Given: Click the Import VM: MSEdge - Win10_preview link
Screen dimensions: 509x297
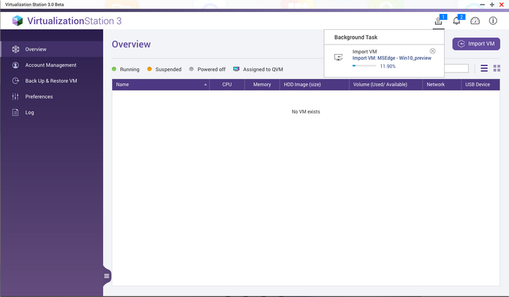Looking at the screenshot, I should [x=391, y=58].
